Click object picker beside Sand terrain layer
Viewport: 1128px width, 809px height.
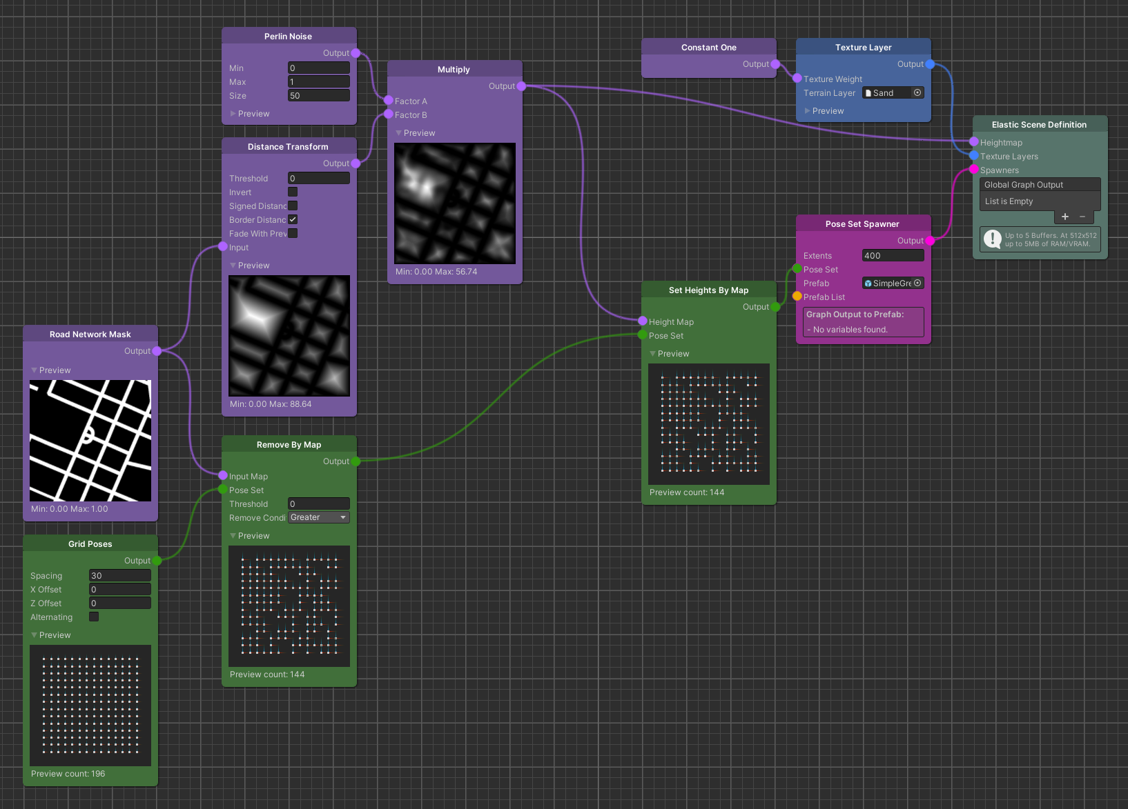click(x=917, y=92)
